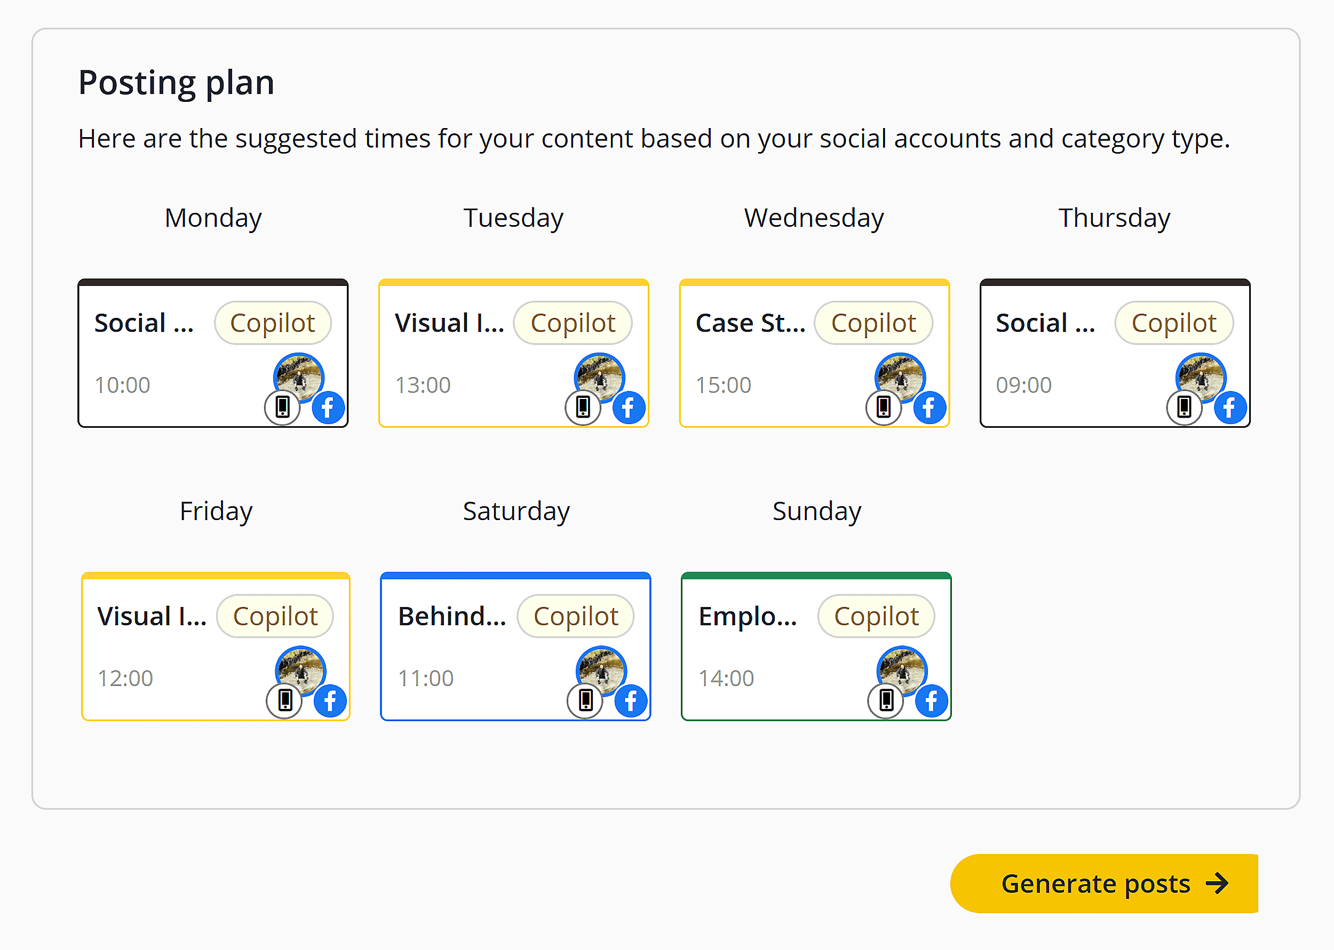Viewport: 1334px width, 950px height.
Task: Click the mobile device icon on Friday's Visual post
Action: [x=285, y=700]
